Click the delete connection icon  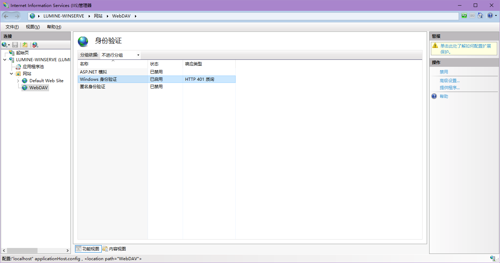35,45
